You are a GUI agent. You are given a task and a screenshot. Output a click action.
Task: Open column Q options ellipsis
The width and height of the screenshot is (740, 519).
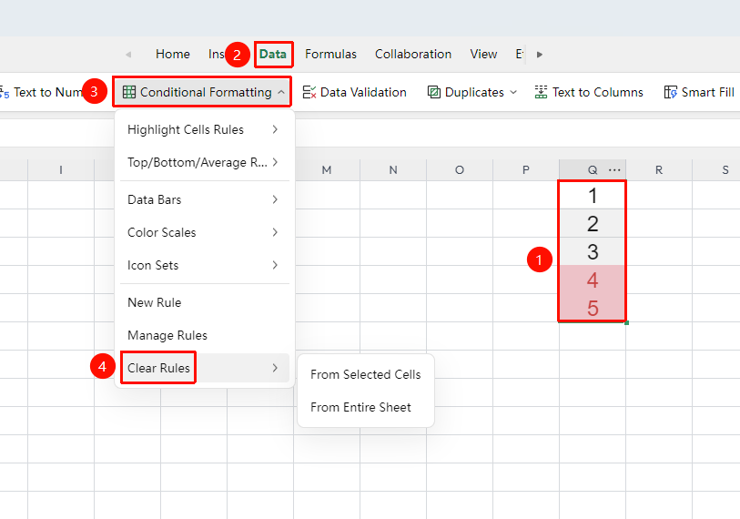(614, 170)
